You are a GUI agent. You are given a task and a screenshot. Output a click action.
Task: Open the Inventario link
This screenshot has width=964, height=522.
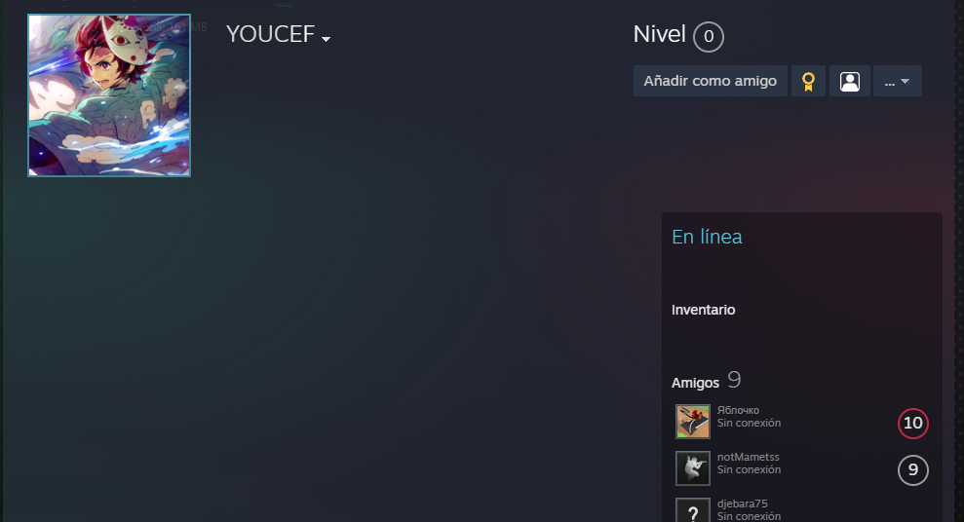[x=704, y=310]
